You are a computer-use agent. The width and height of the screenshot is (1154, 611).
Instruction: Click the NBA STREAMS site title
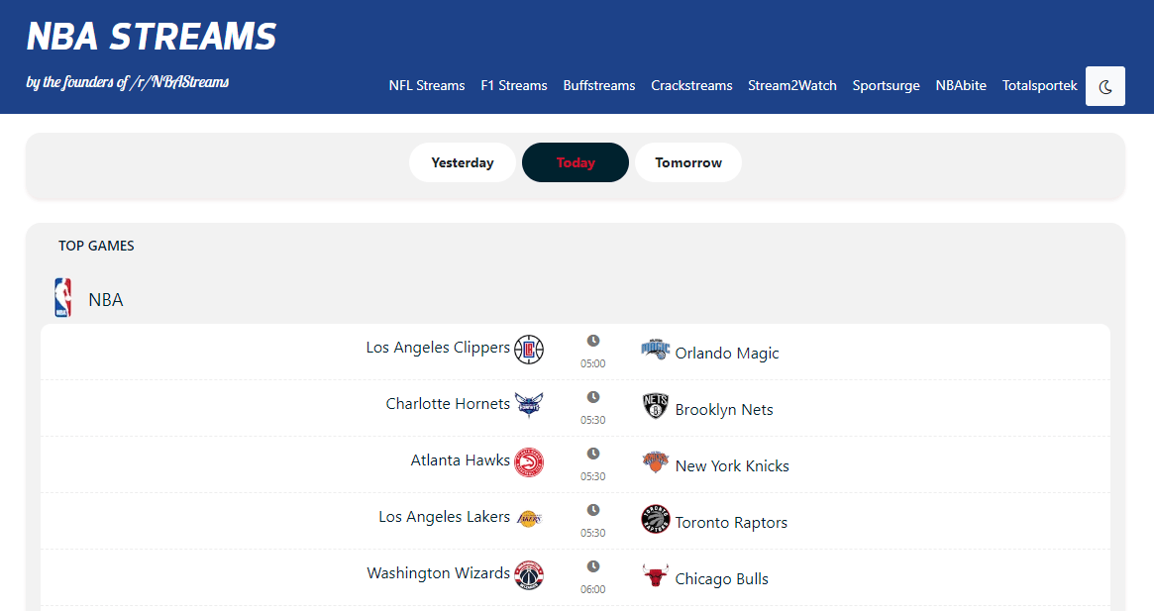click(x=152, y=37)
